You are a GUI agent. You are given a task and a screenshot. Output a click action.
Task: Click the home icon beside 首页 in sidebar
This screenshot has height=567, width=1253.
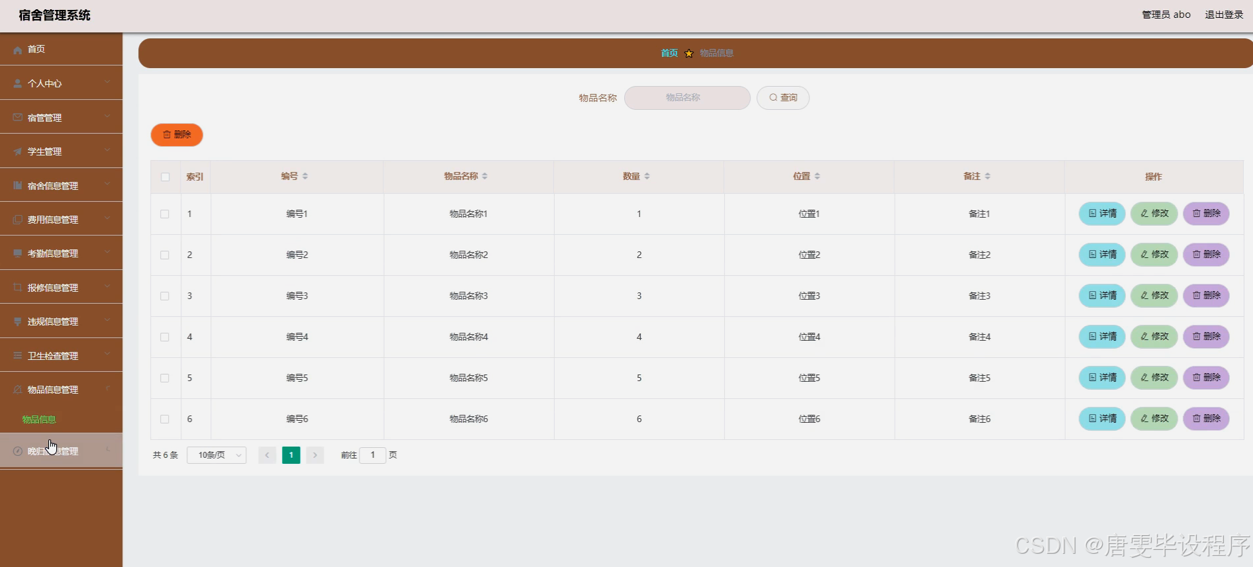18,50
